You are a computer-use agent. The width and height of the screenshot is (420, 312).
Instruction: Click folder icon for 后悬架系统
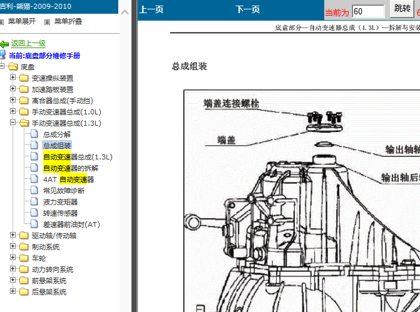point(24,291)
